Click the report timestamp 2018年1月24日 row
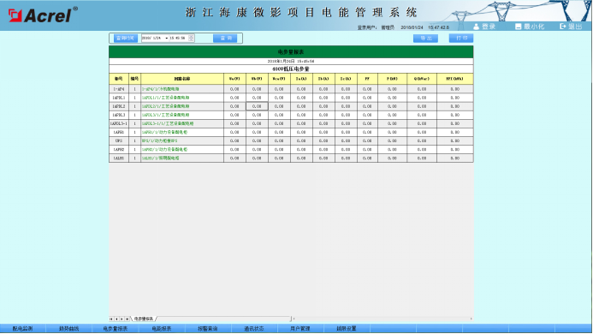This screenshot has width=593, height=334. [x=291, y=61]
